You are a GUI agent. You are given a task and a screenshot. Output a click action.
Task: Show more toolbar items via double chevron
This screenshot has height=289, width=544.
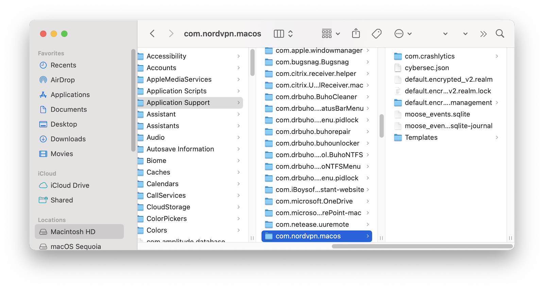tap(483, 34)
